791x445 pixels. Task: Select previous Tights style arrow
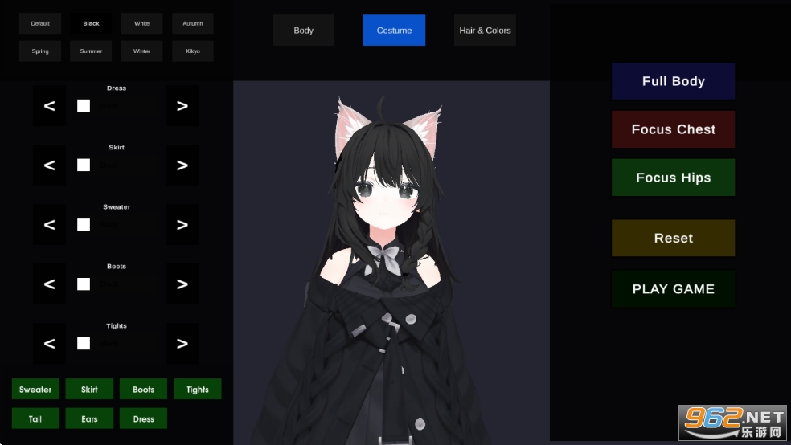[49, 344]
